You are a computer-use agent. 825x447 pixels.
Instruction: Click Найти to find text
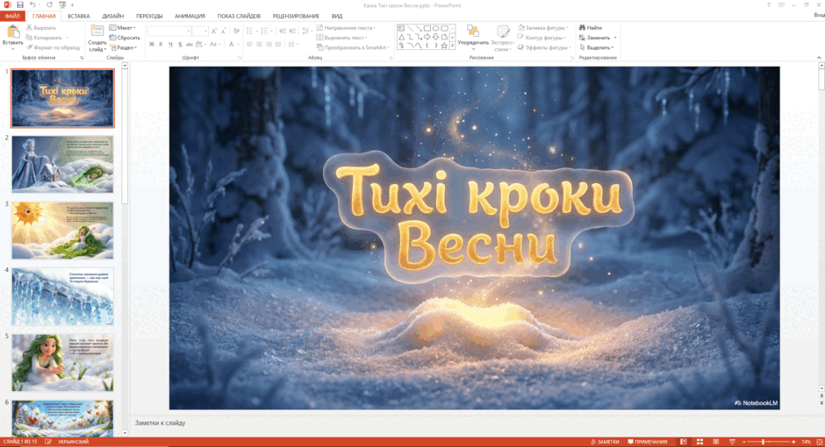pos(591,27)
